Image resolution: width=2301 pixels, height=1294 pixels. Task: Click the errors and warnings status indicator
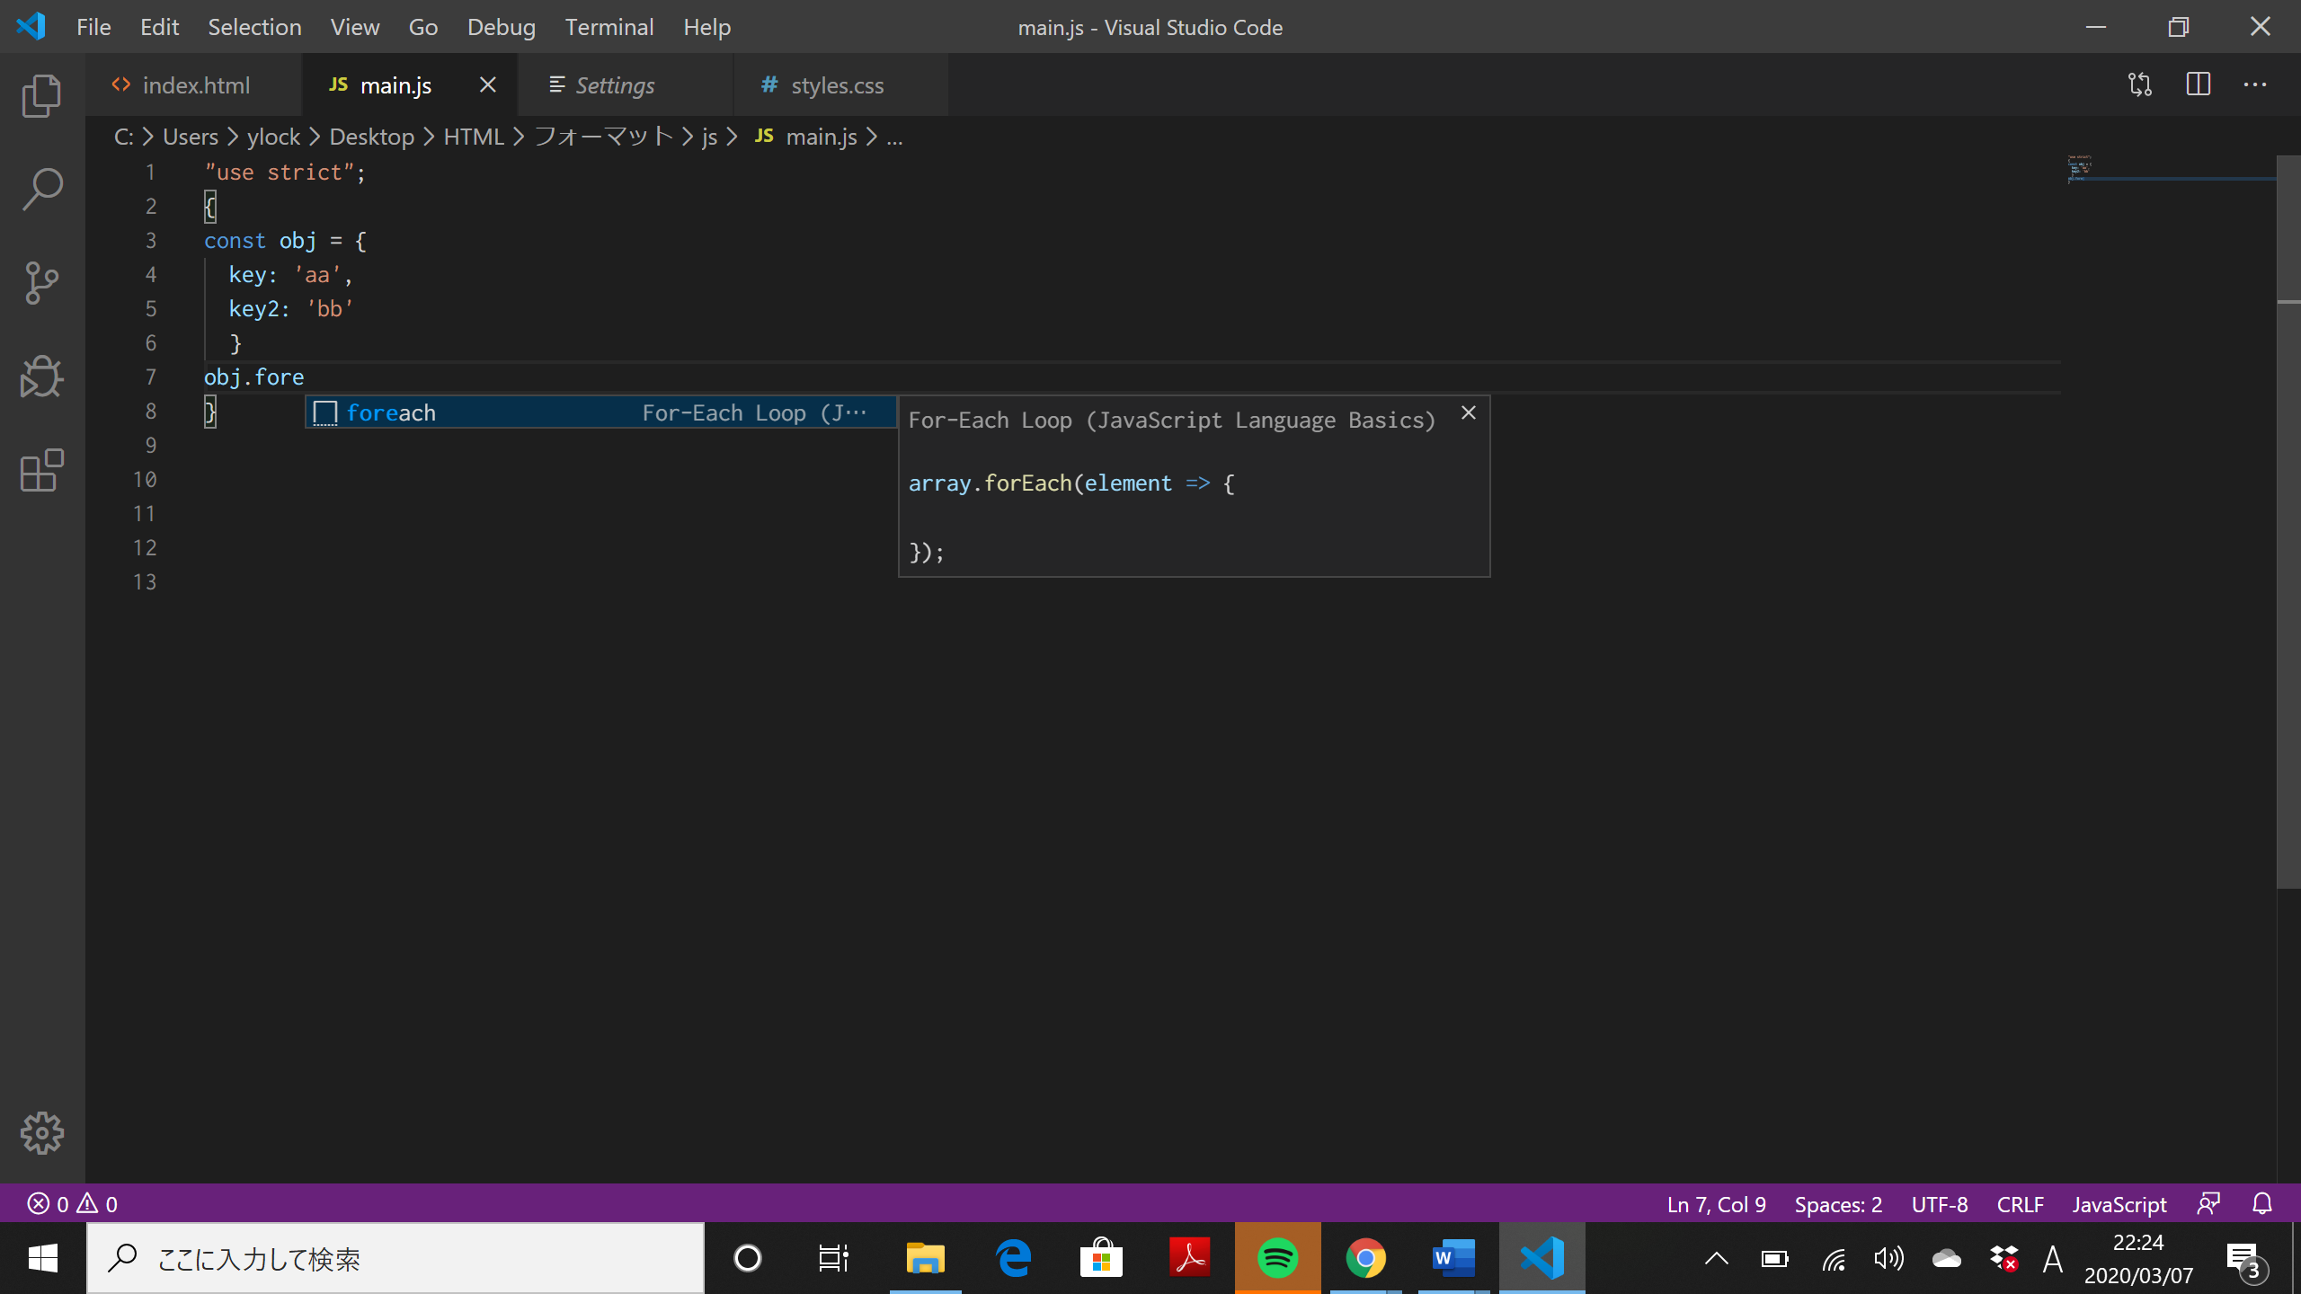point(72,1203)
